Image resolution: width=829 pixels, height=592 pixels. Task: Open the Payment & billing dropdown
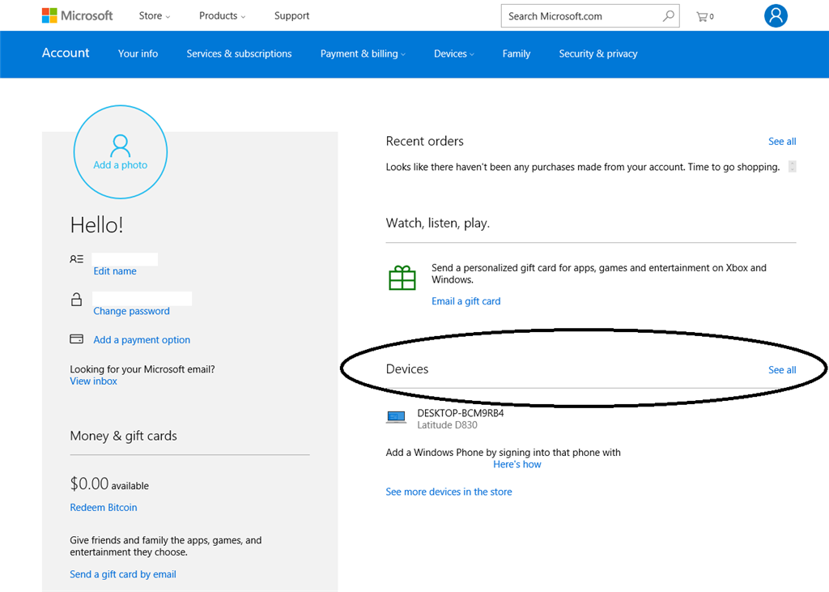click(363, 53)
